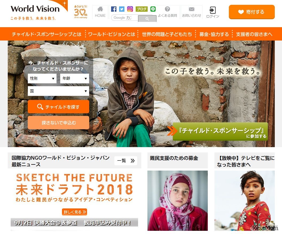Expand the 性別 dropdown
Viewport: 282px width, 234px height.
point(42,78)
